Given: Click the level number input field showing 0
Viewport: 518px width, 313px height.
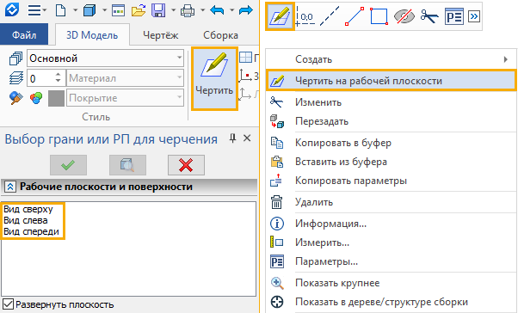Looking at the screenshot, I should pos(41,78).
